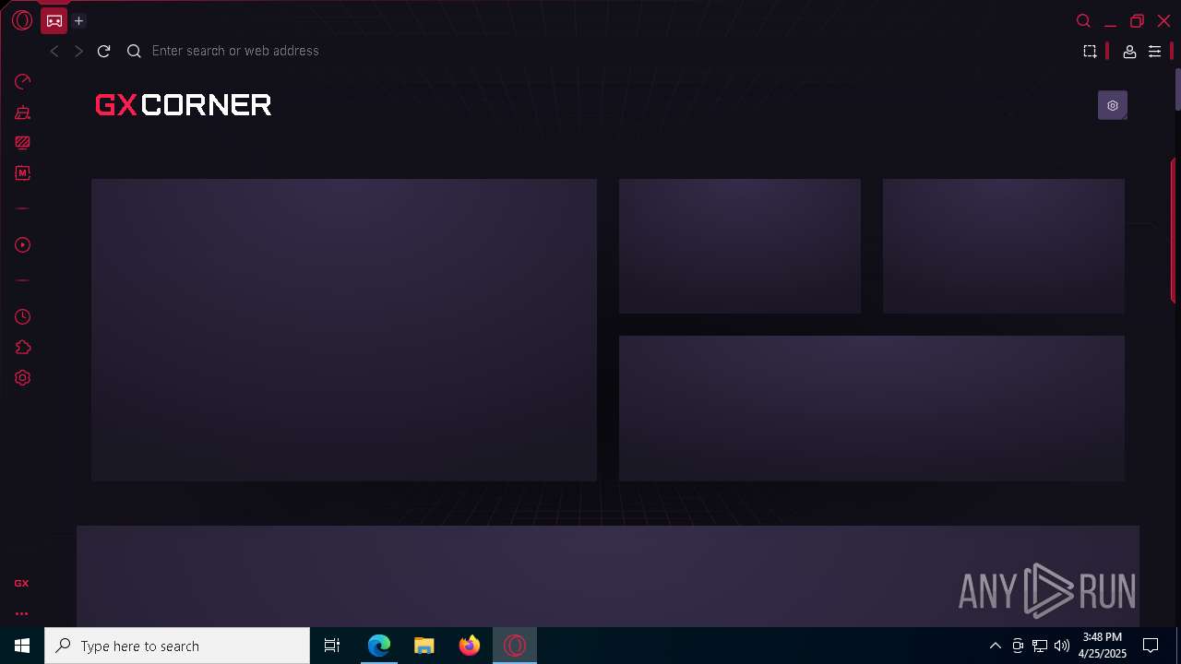Search tabs using top-right magnifier
This screenshot has width=1181, height=664.
tap(1084, 21)
